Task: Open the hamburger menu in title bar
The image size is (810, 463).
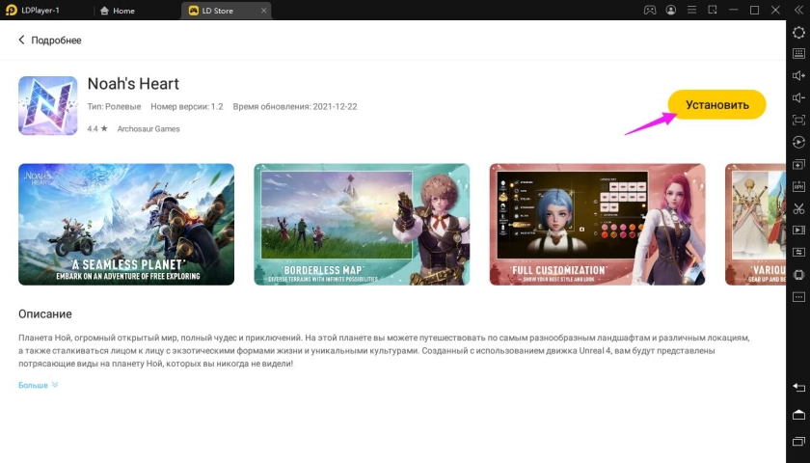Action: 691,10
